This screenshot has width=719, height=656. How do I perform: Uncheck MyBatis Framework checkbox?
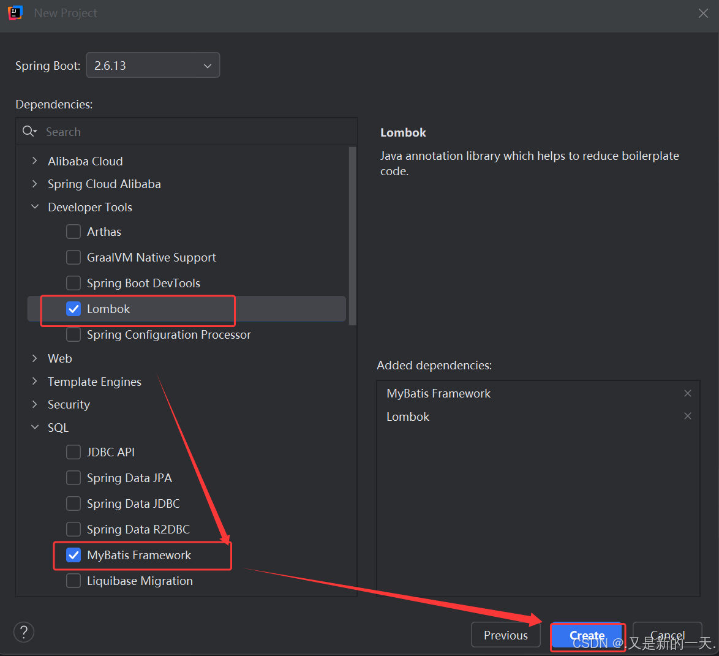(73, 555)
